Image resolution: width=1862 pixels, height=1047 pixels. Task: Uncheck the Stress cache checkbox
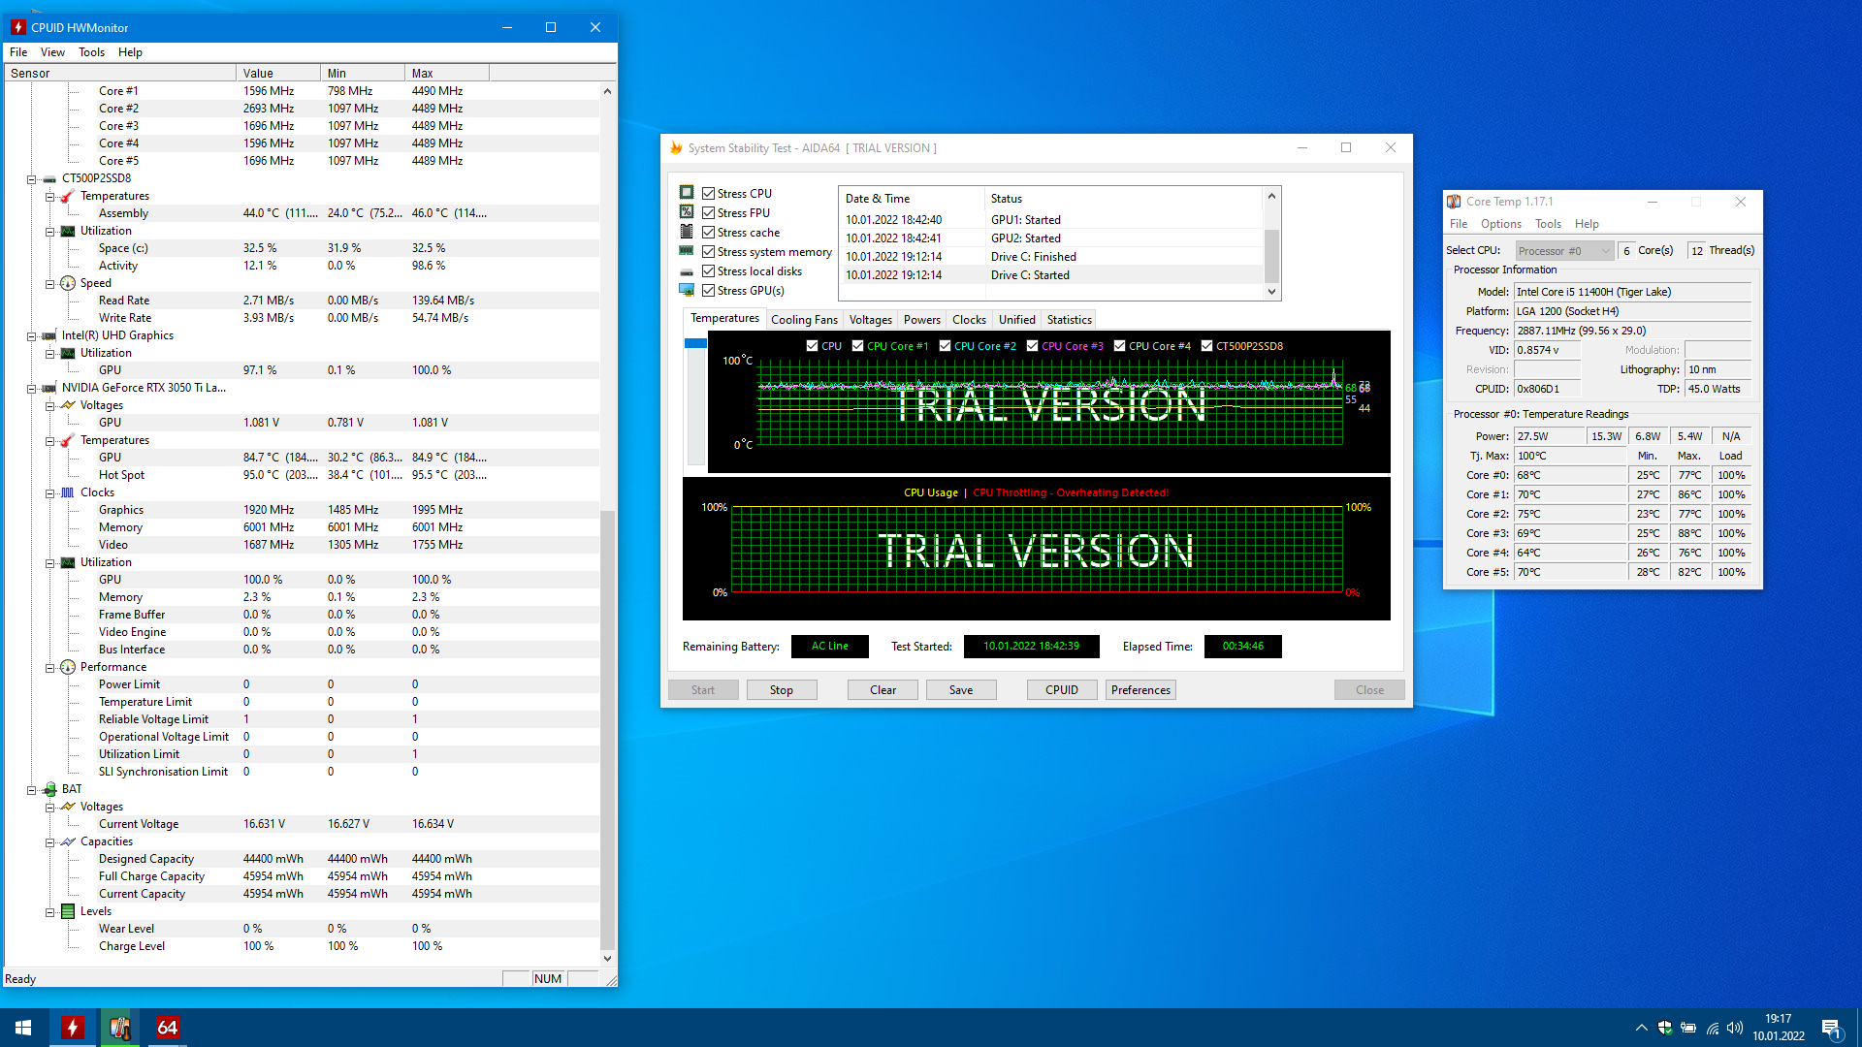pyautogui.click(x=709, y=232)
